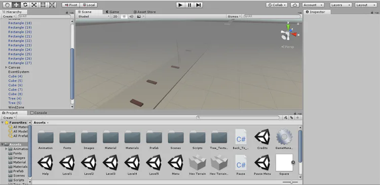This screenshot has height=185, width=380.
Task: Select the Rect transform tool
Action: click(43, 5)
